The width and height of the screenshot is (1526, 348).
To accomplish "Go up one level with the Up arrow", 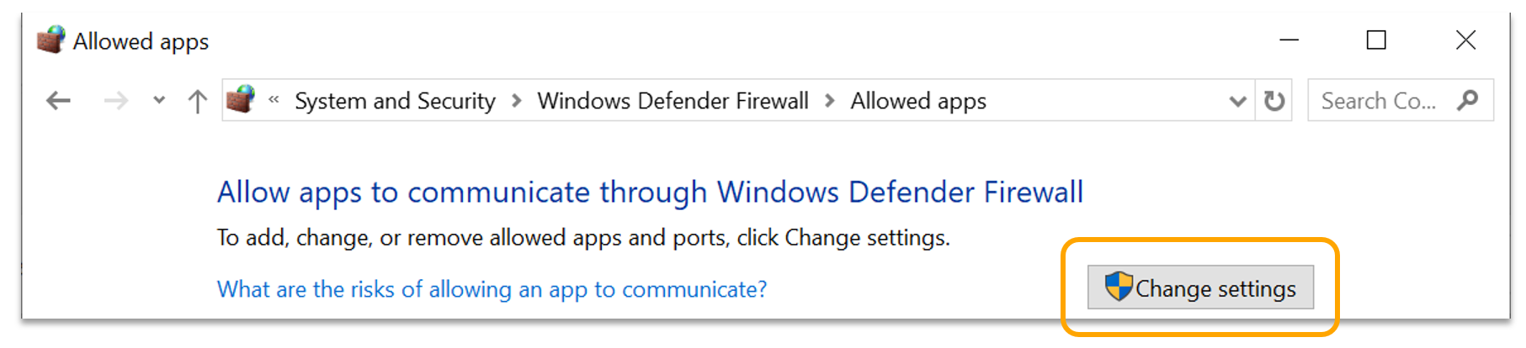I will (198, 101).
